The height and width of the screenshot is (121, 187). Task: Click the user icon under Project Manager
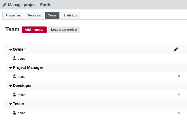coord(15,76)
